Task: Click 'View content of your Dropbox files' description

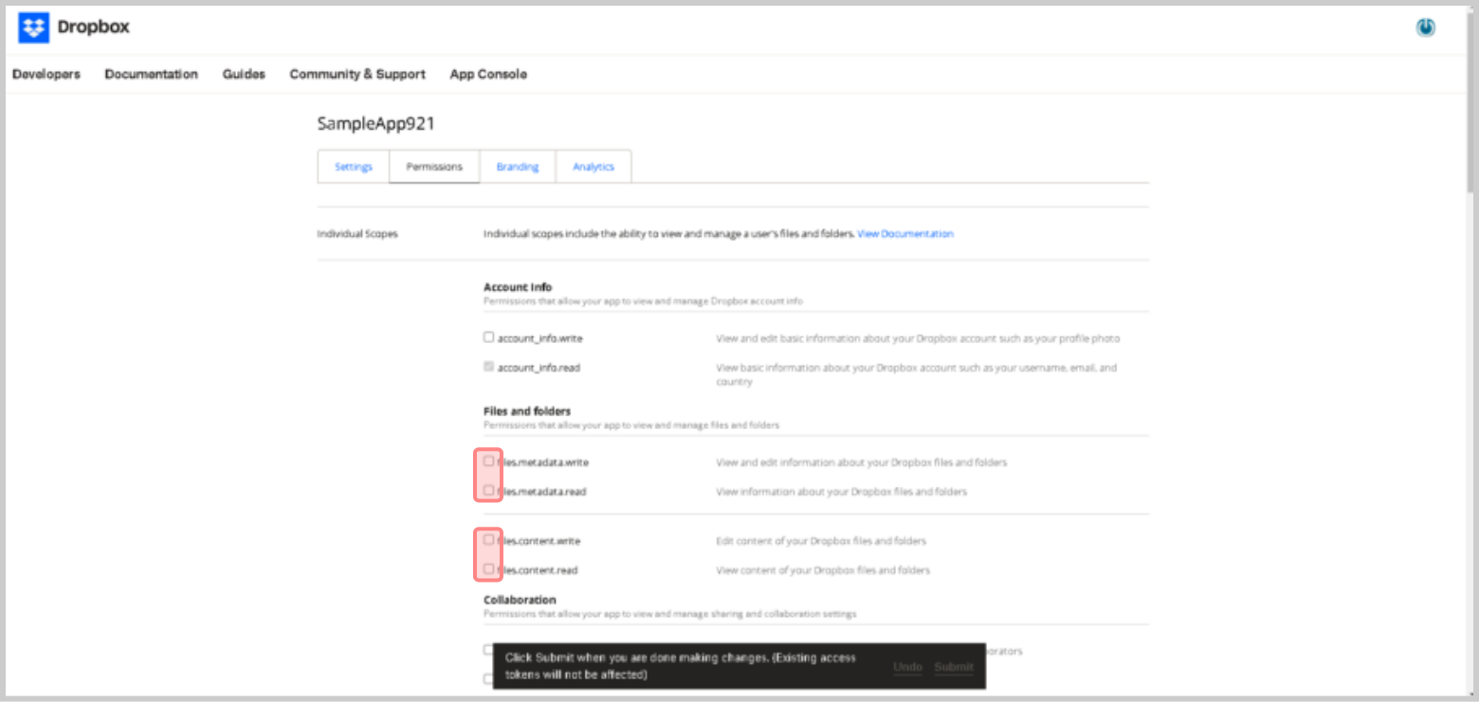Action: (823, 570)
